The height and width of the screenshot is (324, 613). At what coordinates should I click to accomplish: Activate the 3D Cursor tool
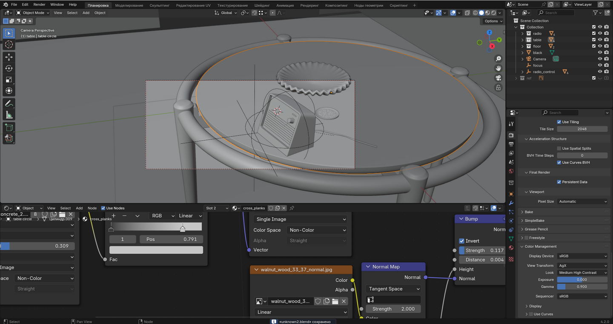tap(9, 45)
